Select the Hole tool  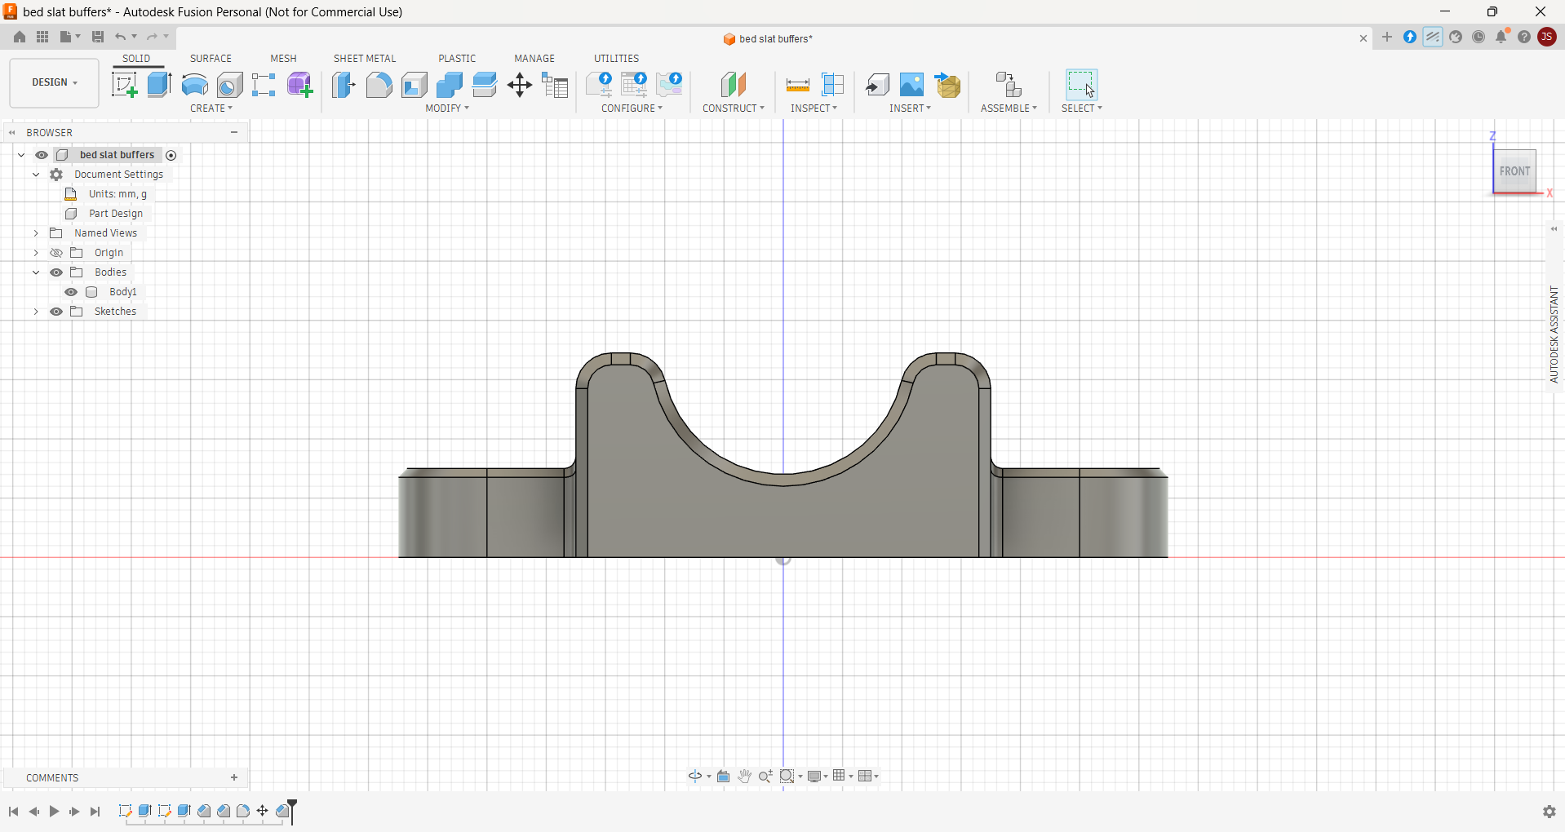[229, 85]
